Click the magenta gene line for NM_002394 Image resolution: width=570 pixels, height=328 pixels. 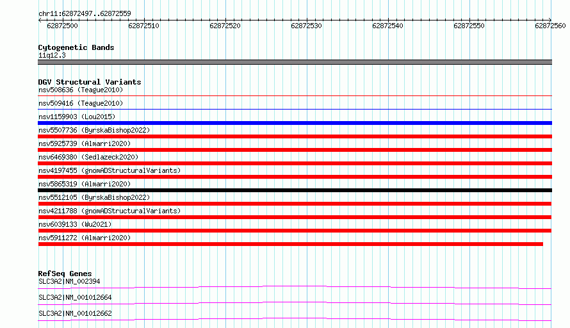tap(295, 287)
